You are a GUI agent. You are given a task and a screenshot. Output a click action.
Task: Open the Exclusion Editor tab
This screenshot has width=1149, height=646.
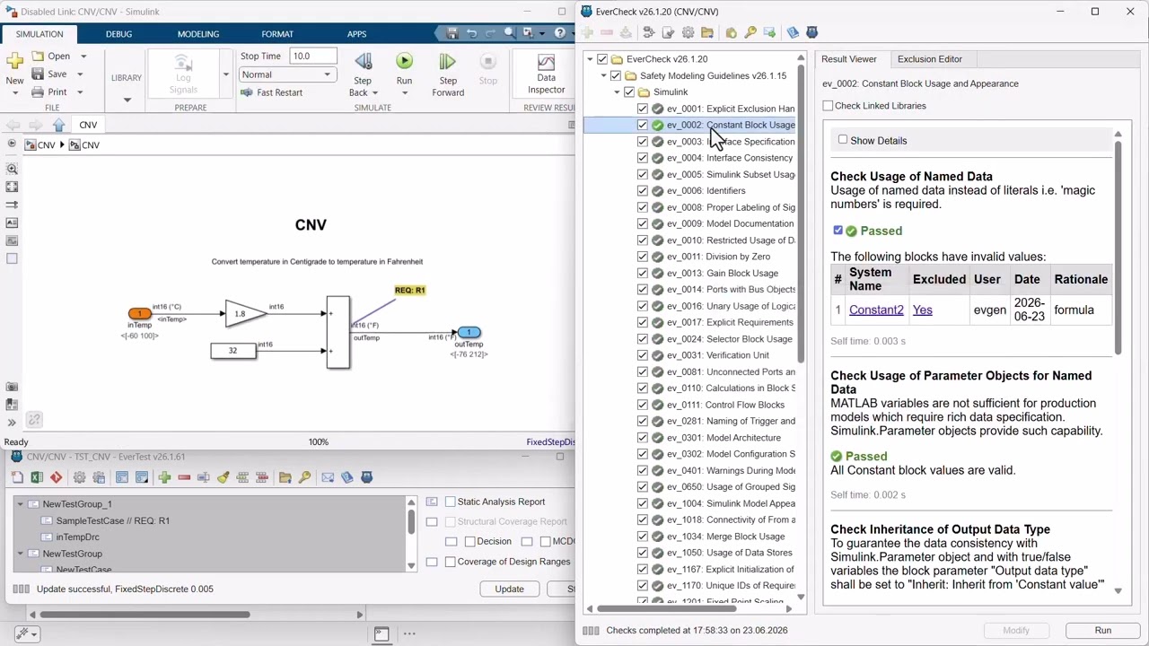929,59
